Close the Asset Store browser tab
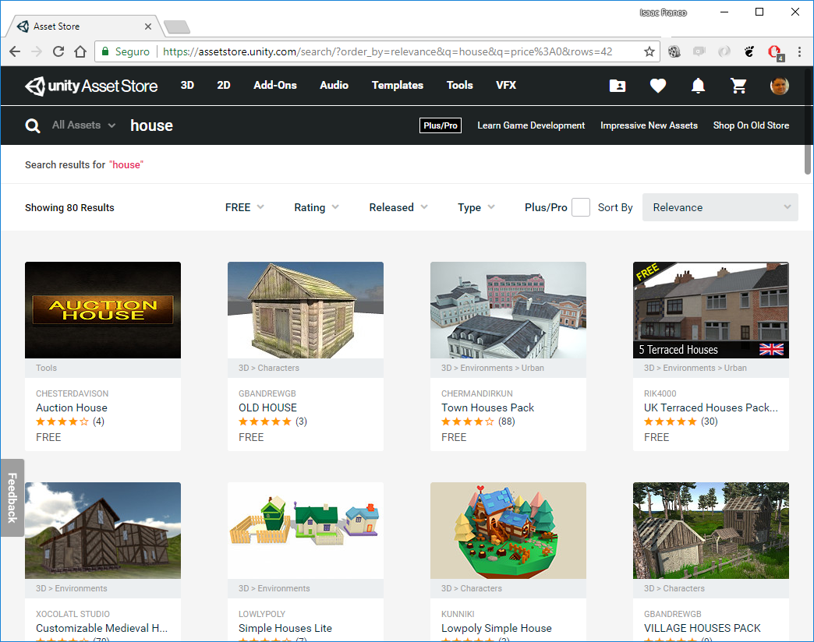The height and width of the screenshot is (642, 814). [x=148, y=26]
